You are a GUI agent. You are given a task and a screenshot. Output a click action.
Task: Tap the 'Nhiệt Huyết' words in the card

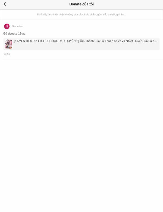(x=134, y=41)
